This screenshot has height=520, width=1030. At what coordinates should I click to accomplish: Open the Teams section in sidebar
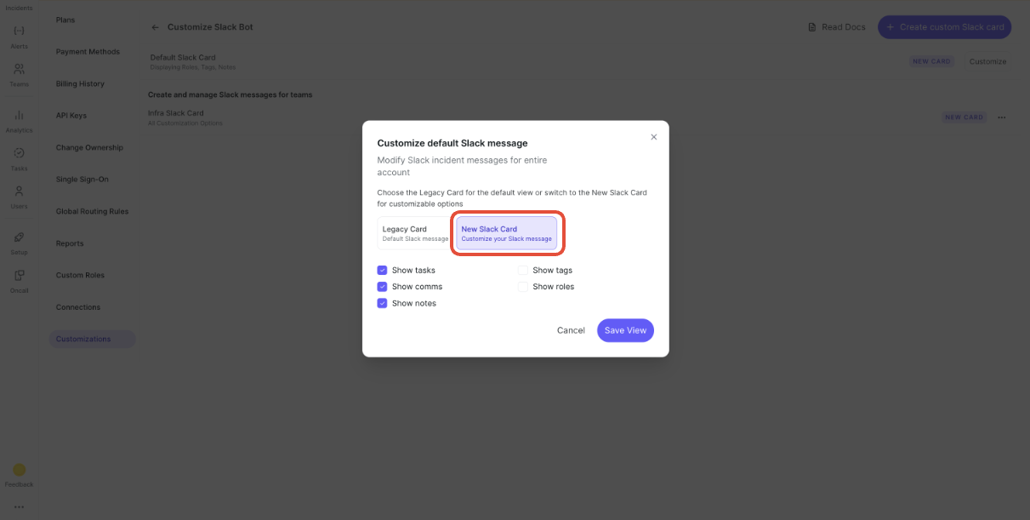pos(19,75)
